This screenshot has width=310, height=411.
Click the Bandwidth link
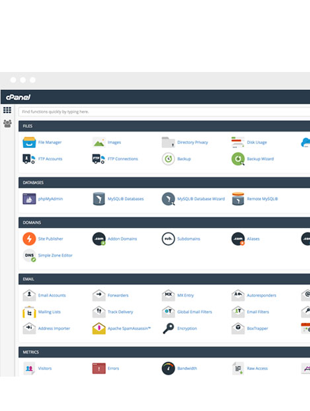[187, 369]
